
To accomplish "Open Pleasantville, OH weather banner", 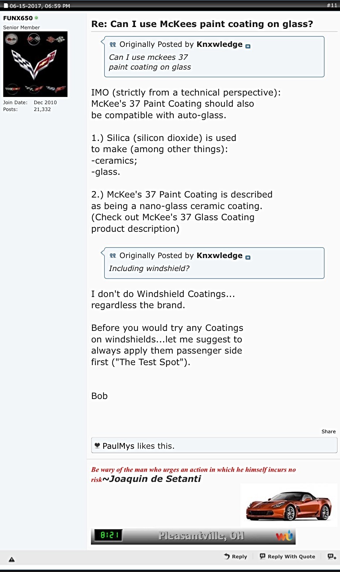I will tap(193, 536).
